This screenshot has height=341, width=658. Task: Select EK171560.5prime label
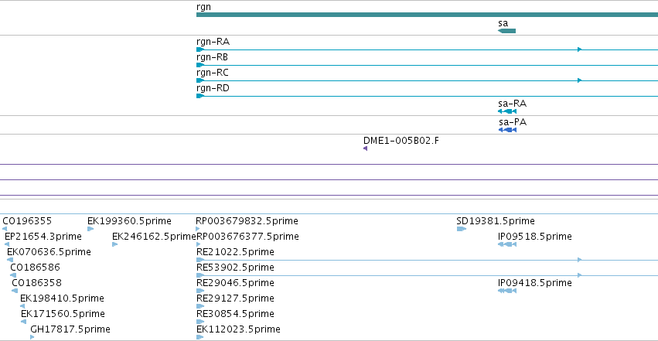[x=63, y=315]
